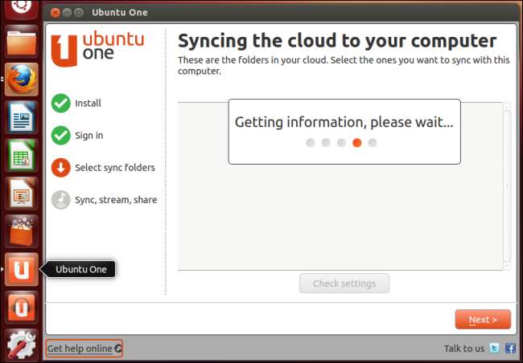Launch Firefox from the dock
Viewport: 523px width, 363px height.
coord(22,80)
